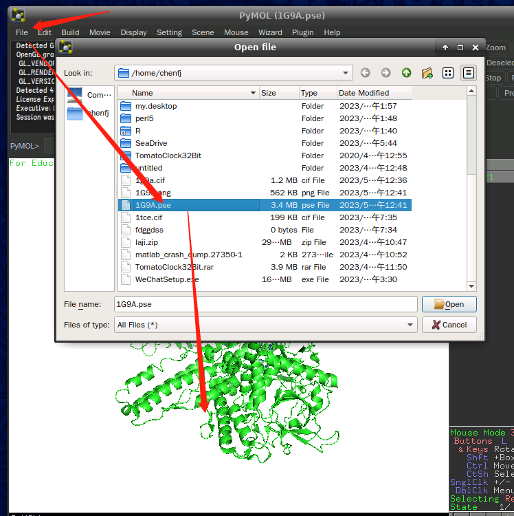This screenshot has width=514, height=516.
Task: Switch to detail view mode icon
Action: [x=469, y=73]
